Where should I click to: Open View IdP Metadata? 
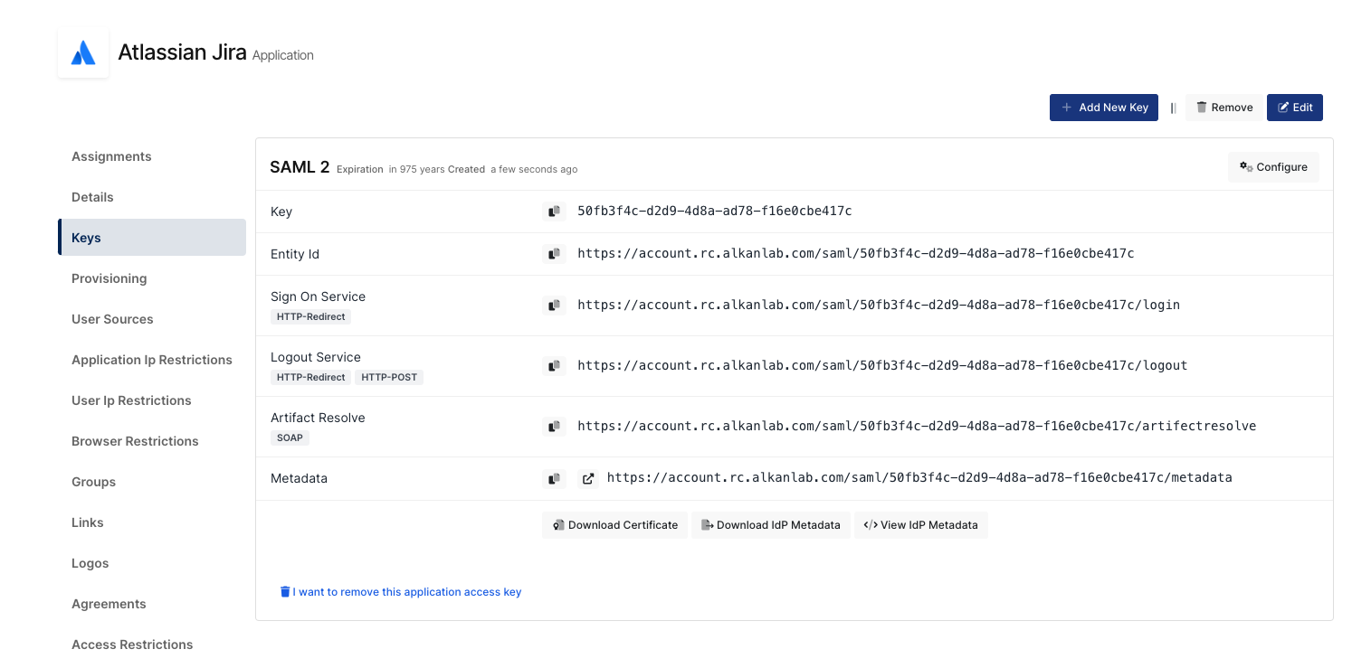pyautogui.click(x=920, y=525)
